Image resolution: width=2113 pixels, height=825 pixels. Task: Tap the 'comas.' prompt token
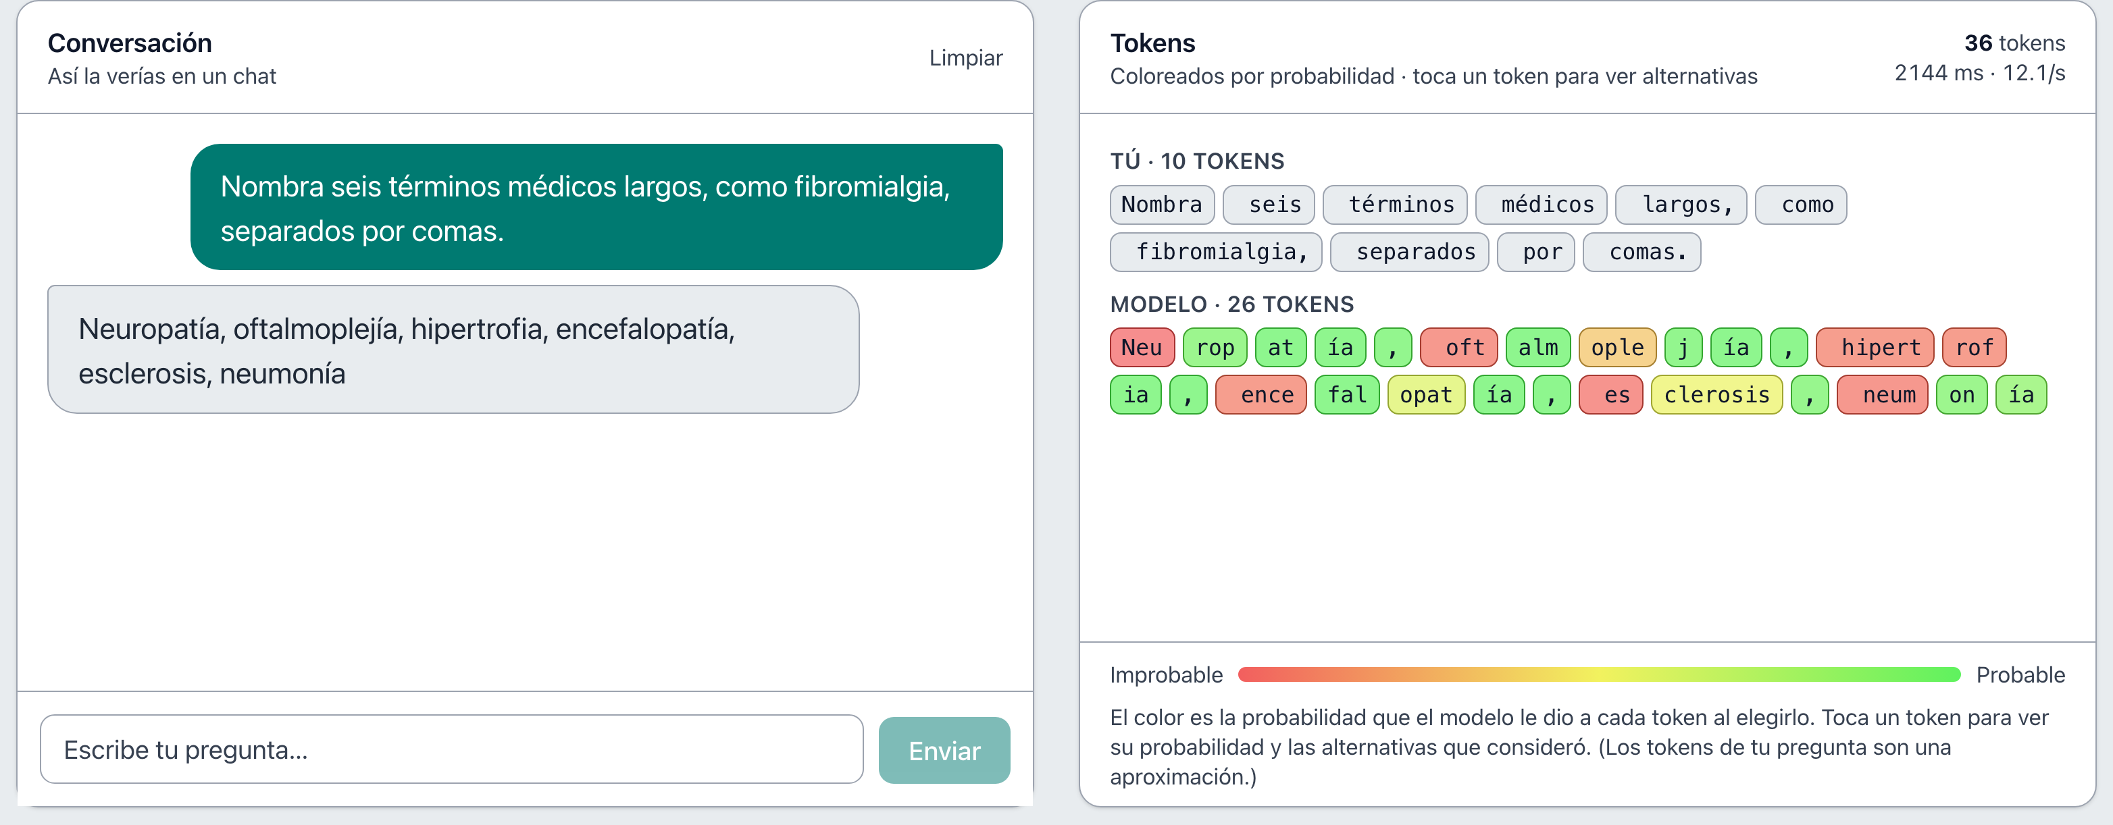click(1641, 252)
